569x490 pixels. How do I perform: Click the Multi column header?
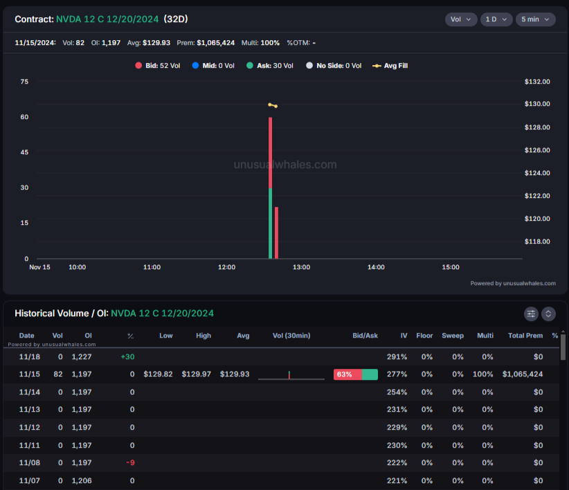click(x=485, y=336)
